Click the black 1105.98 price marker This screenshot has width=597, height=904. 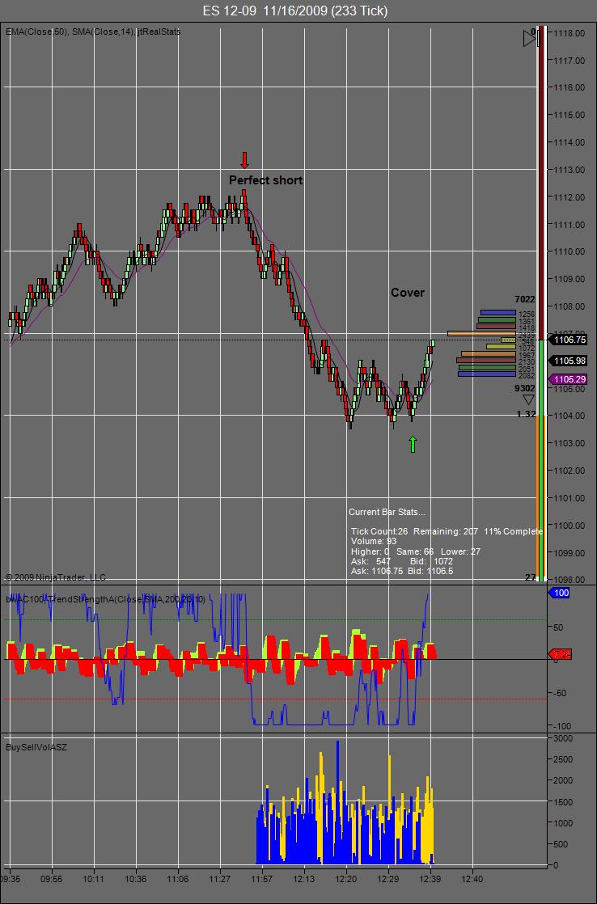pos(569,361)
